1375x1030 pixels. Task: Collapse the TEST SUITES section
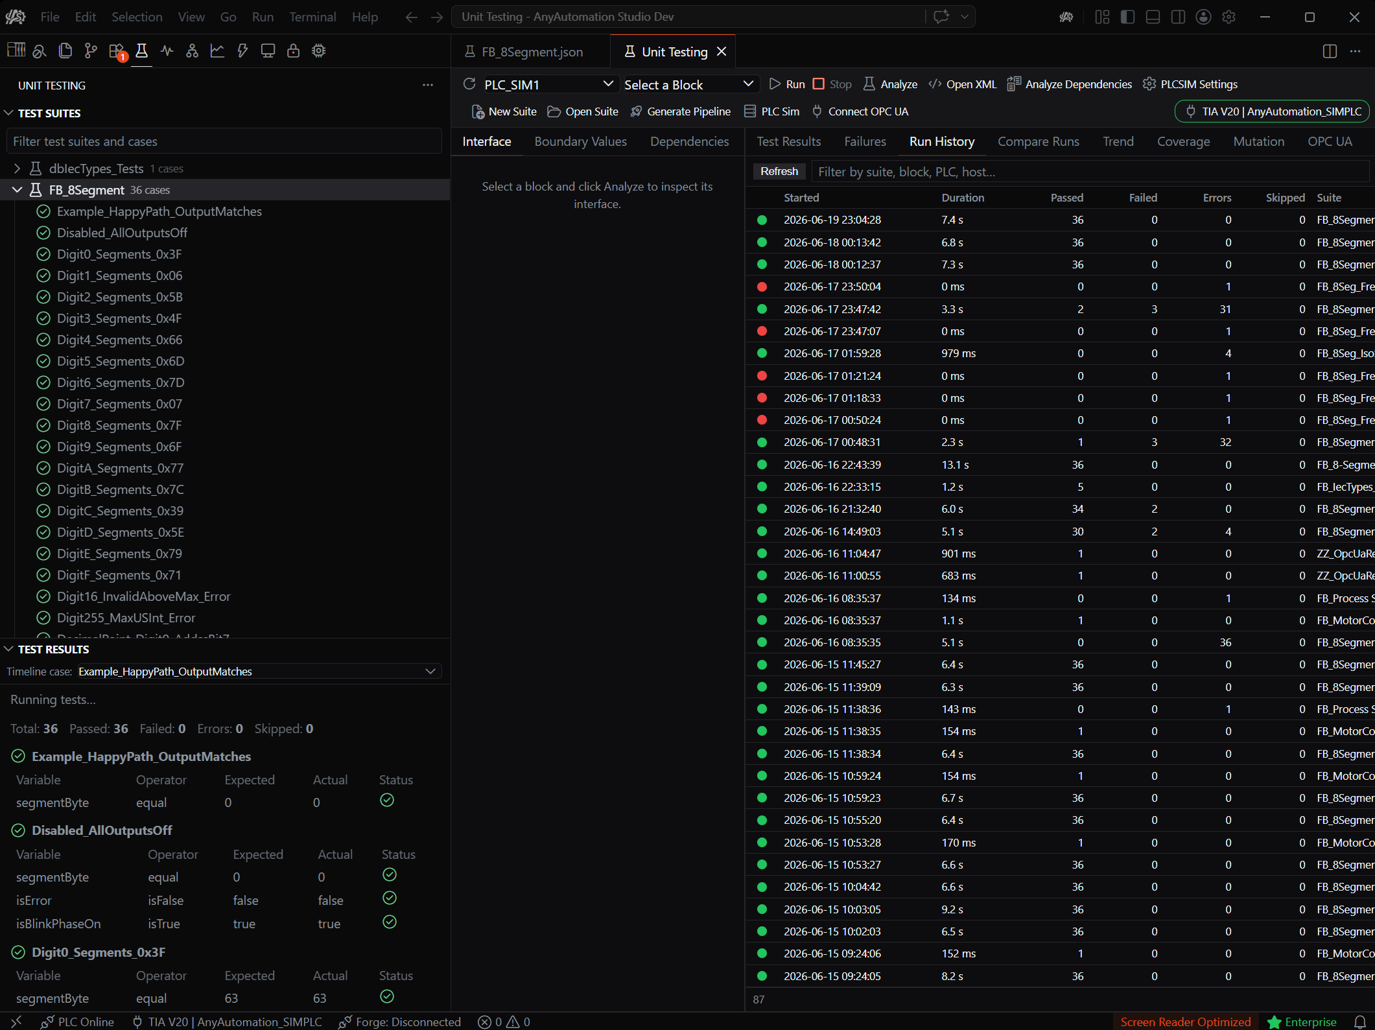pos(8,113)
